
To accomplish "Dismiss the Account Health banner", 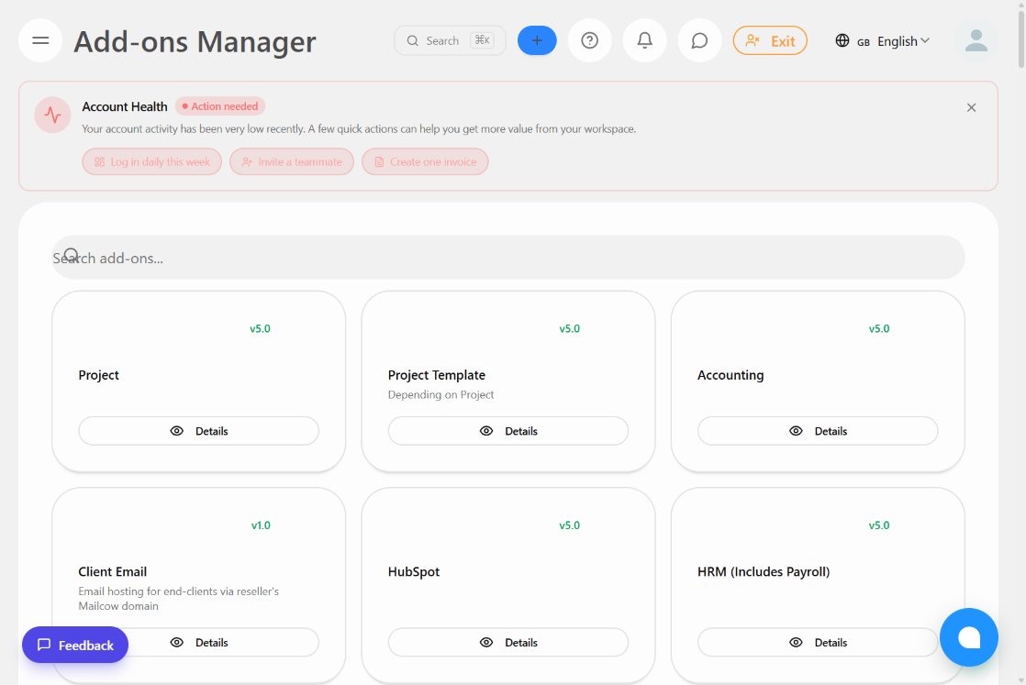I will point(971,107).
